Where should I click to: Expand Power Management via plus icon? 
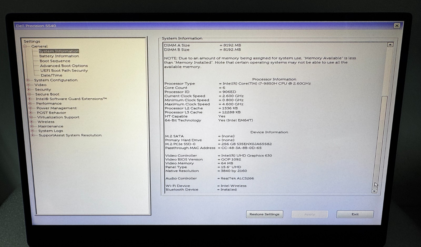point(30,108)
